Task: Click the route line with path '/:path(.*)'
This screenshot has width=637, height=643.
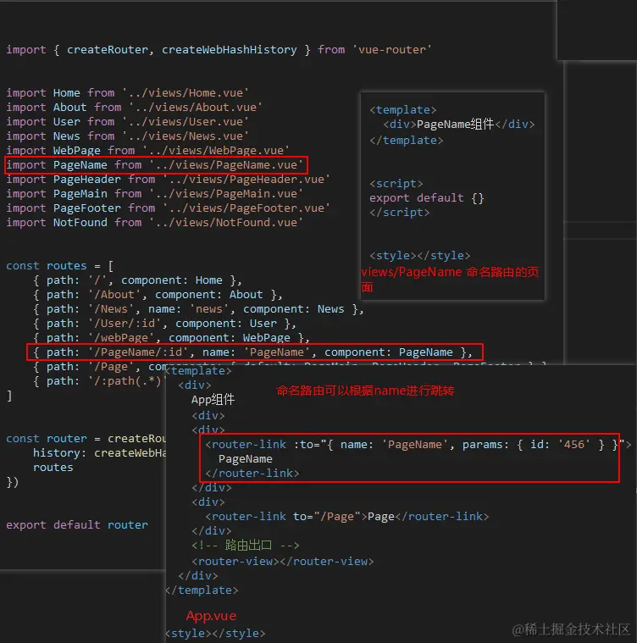Action: click(98, 381)
